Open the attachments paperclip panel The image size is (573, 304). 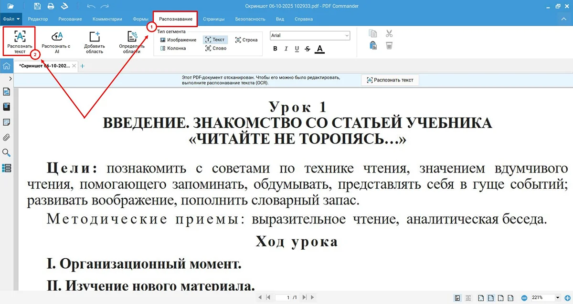[7, 137]
